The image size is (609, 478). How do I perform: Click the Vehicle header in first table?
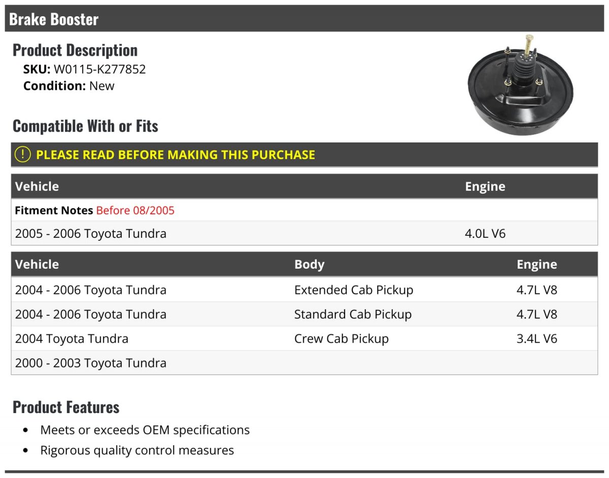pyautogui.click(x=37, y=186)
